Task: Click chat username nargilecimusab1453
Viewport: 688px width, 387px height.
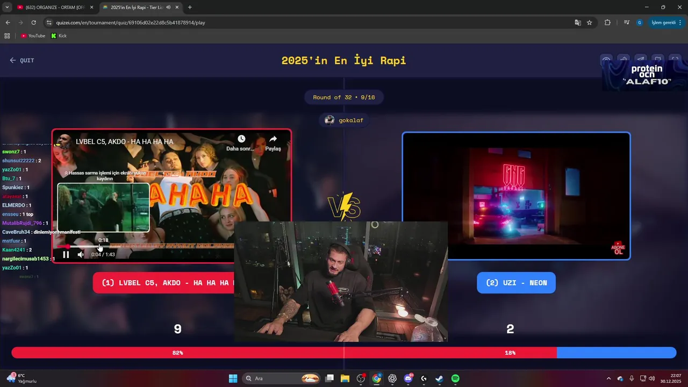Action: [26, 259]
